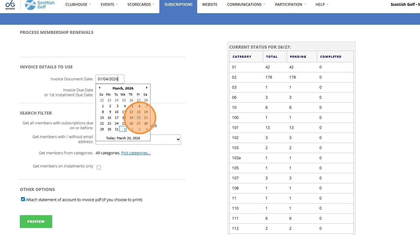This screenshot has height=235, width=420.
Task: Click the CATEGORY column header
Action: (246, 57)
